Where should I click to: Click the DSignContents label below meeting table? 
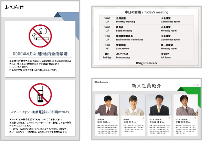147,63
